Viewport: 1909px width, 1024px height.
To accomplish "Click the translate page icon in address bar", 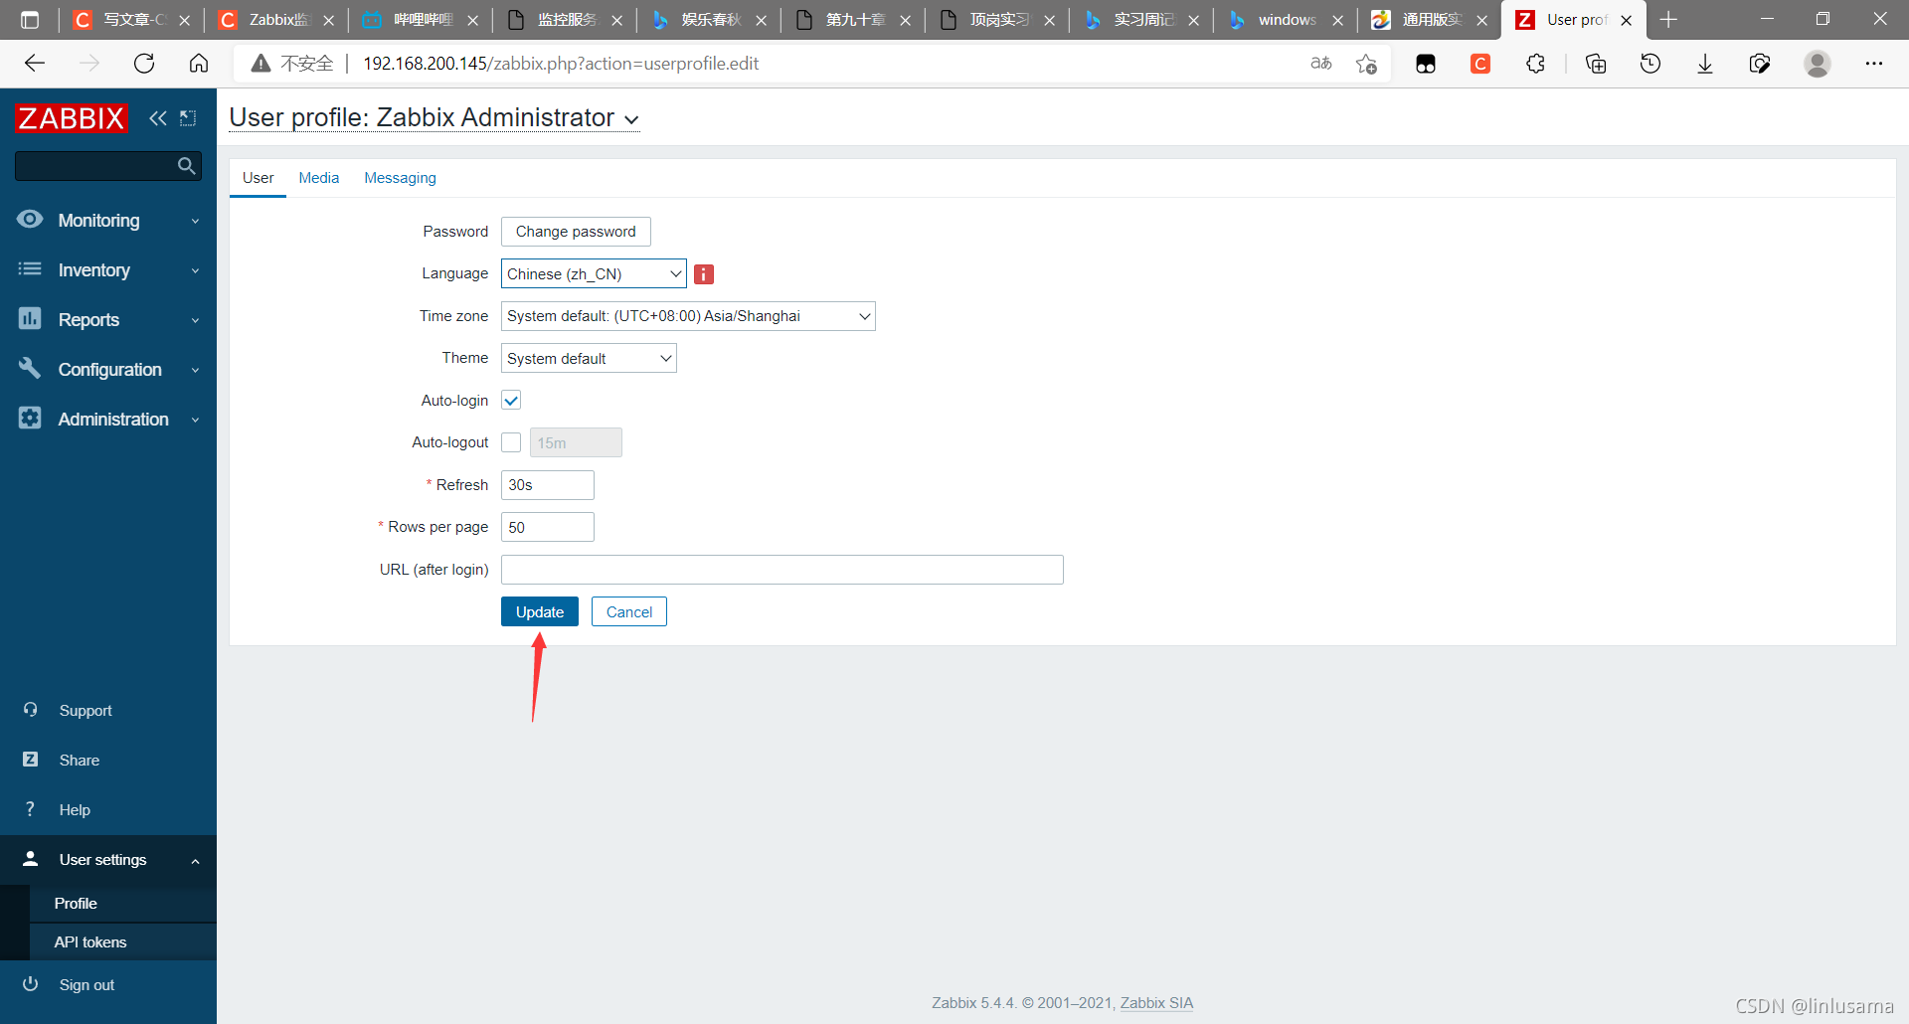I will point(1321,64).
